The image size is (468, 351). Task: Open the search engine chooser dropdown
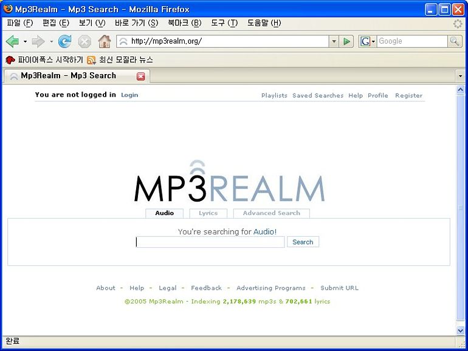coord(373,41)
